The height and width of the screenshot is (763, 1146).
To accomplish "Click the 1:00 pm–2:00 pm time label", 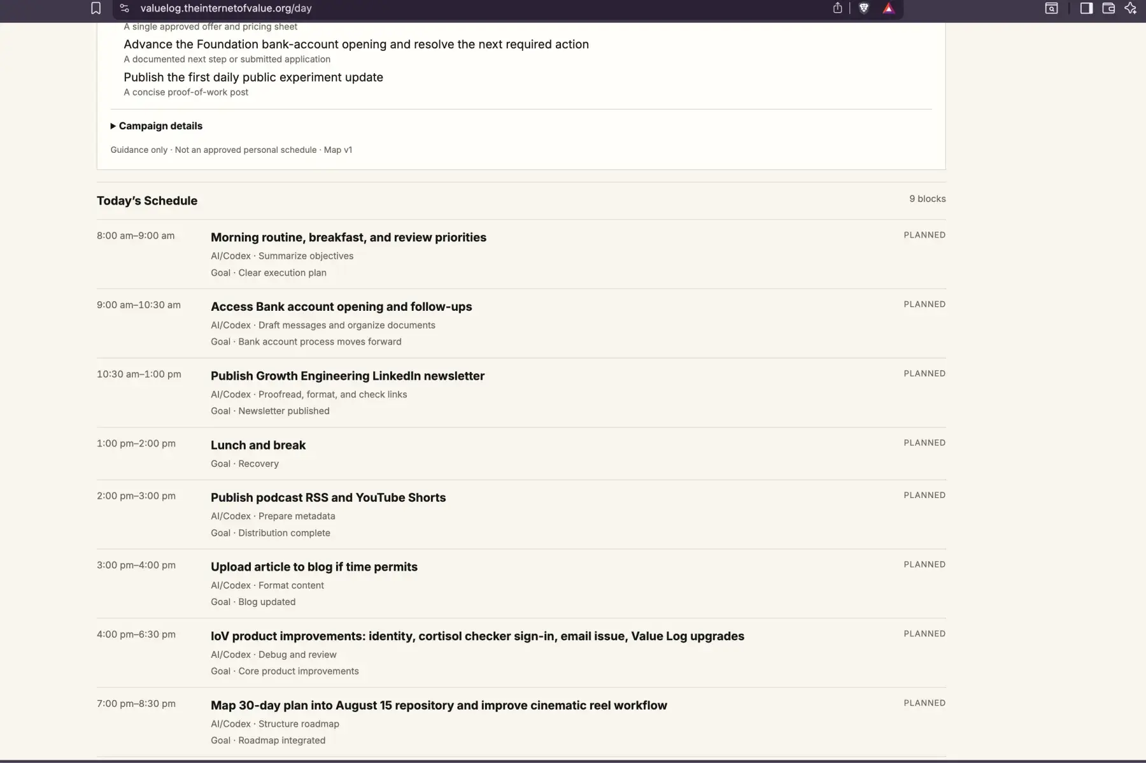I will click(x=136, y=443).
